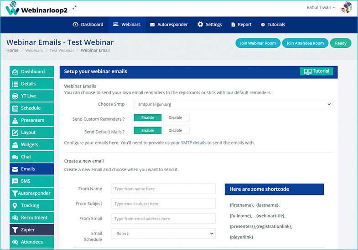Focus the From Email input field
Viewport: 358px width, 250px height.
pyautogui.click(x=163, y=219)
